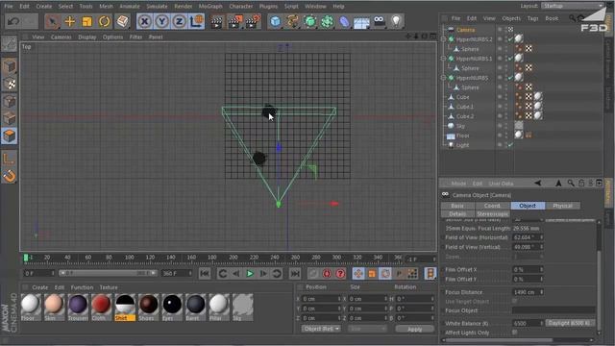
Task: Toggle Z axis lock
Action: [x=180, y=21]
